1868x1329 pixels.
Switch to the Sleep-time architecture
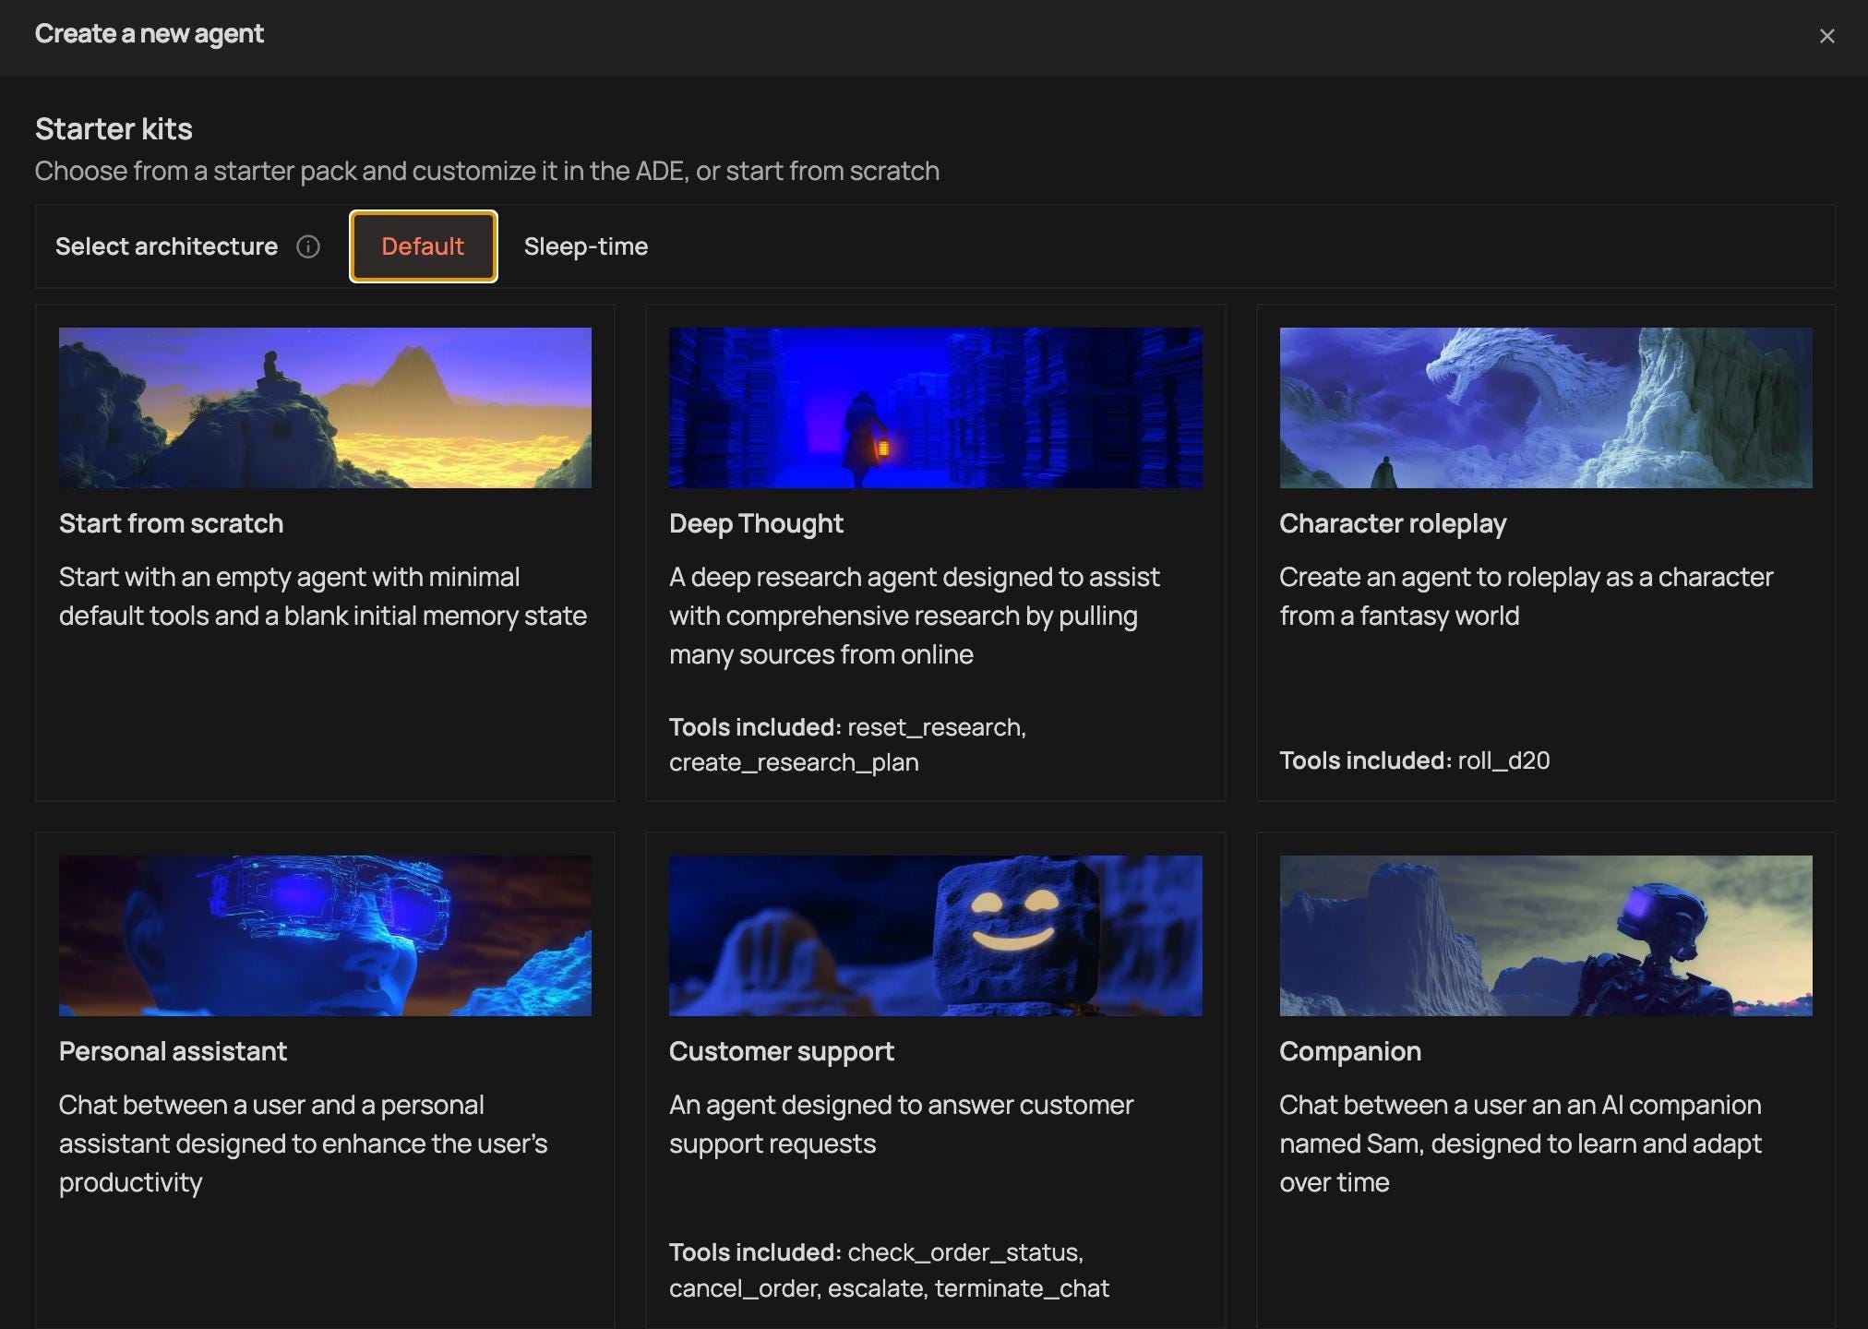pos(585,246)
